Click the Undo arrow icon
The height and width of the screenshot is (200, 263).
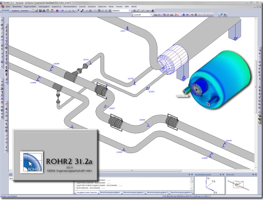point(62,11)
